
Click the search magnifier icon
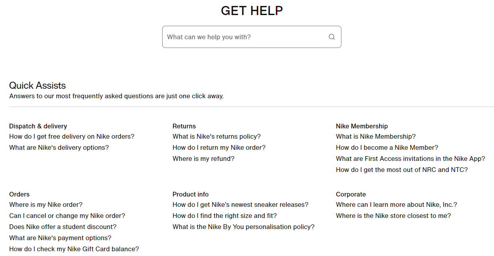point(331,36)
